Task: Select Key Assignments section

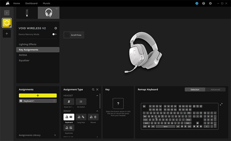Action: pos(38,50)
